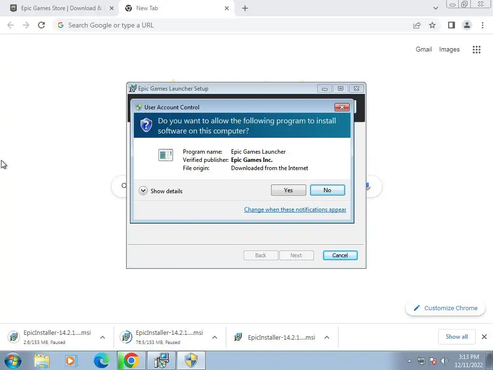Select the New Tab browser tab
Image resolution: width=493 pixels, height=370 pixels.
coord(176,8)
